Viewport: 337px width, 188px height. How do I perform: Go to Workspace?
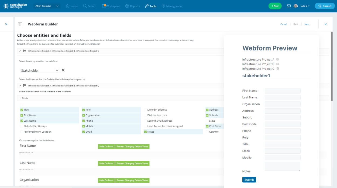pos(111,6)
